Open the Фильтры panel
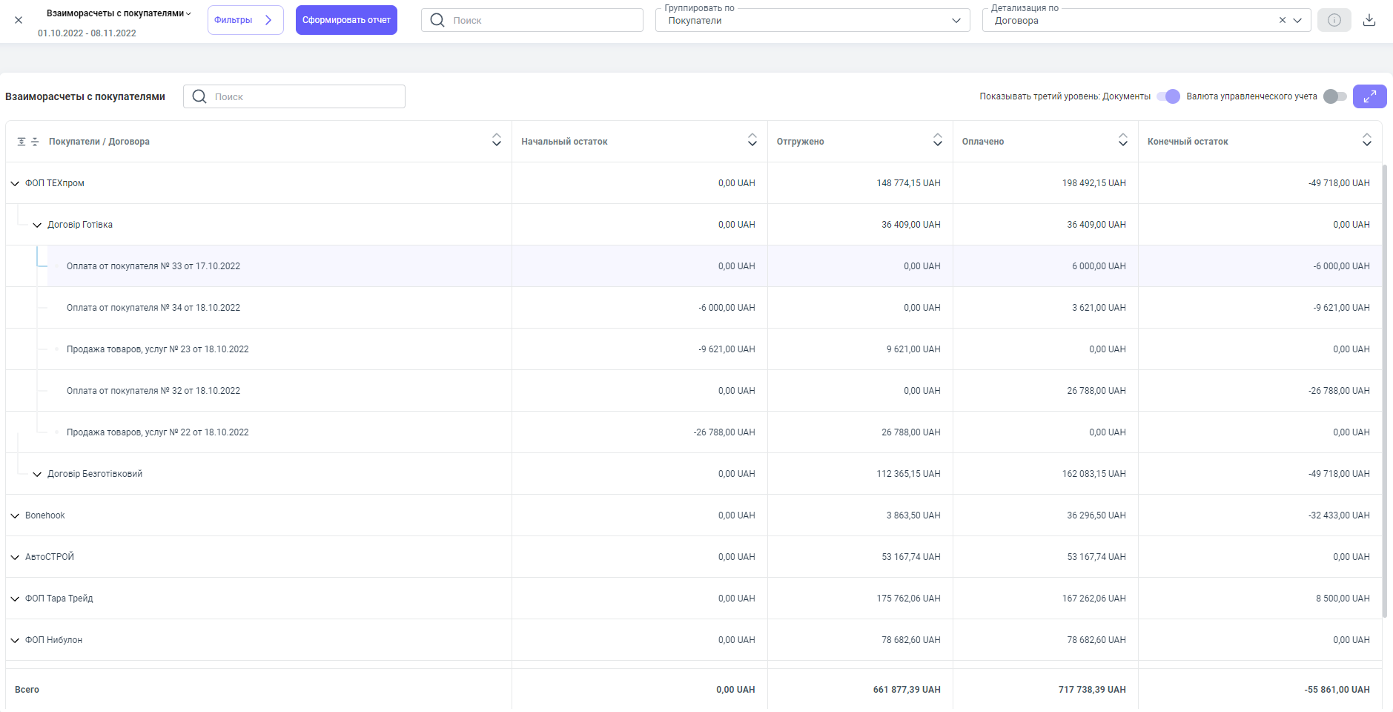This screenshot has width=1393, height=712. click(245, 20)
